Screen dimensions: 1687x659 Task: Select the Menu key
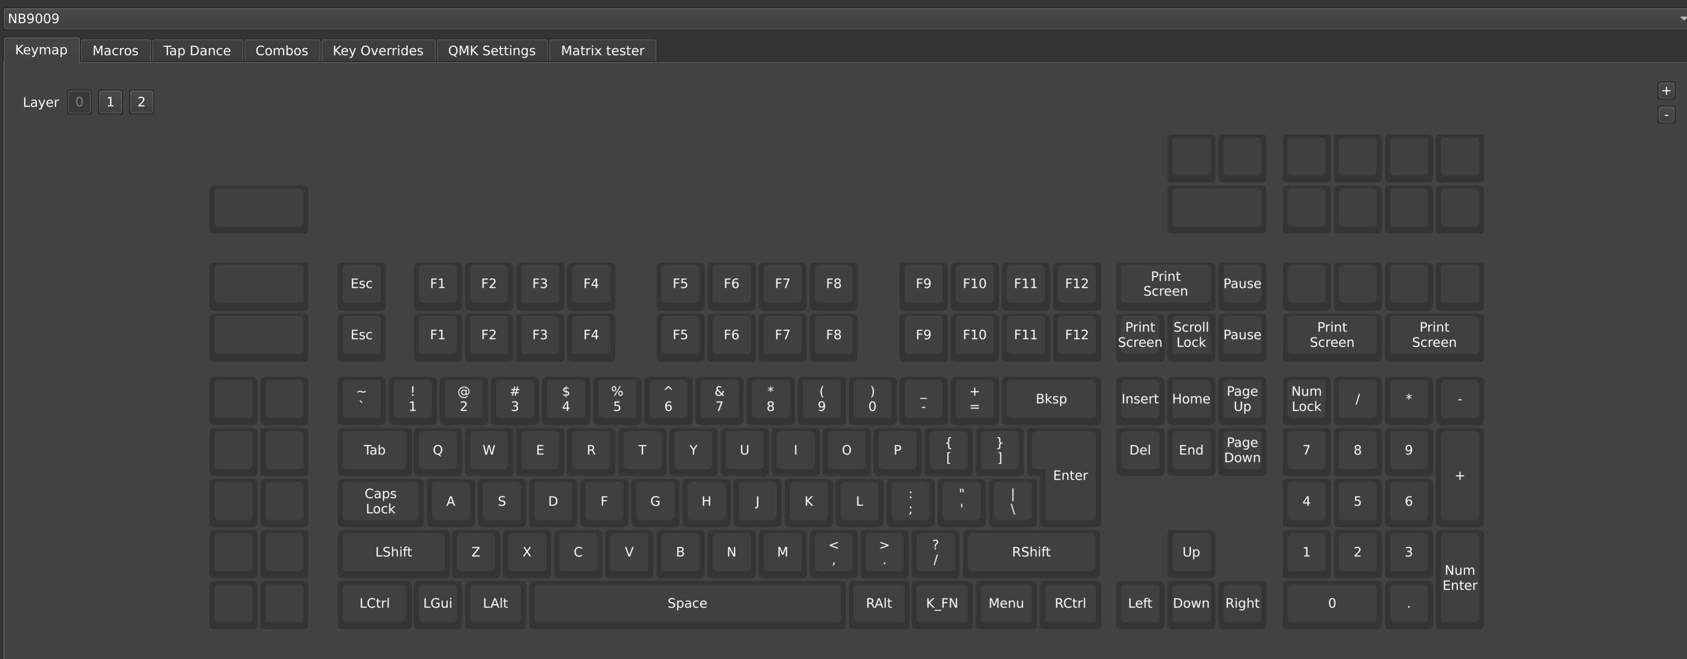1006,603
